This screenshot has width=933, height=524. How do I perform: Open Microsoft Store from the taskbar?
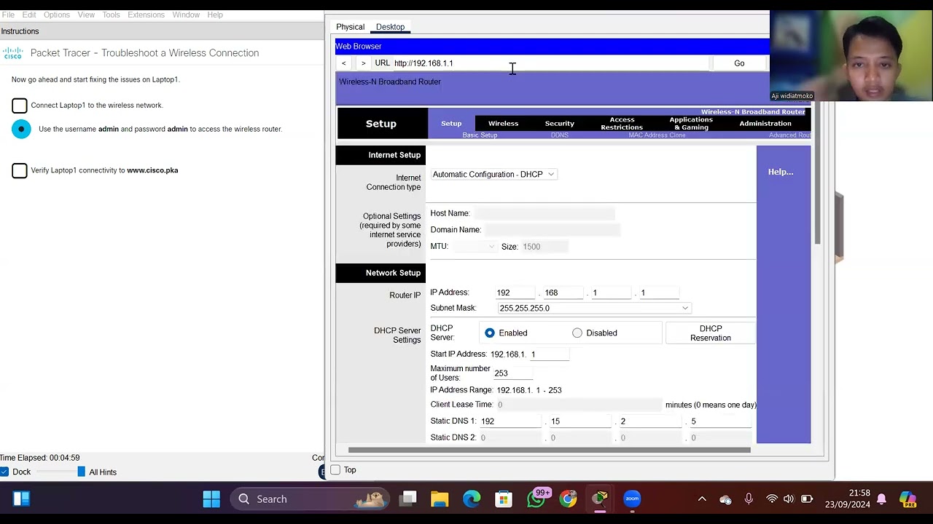504,499
